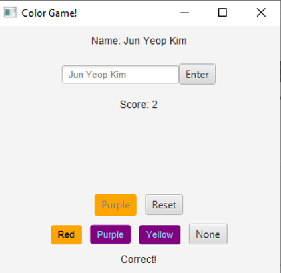Click the Correct! status message
Image resolution: width=281 pixels, height=273 pixels.
[139, 260]
